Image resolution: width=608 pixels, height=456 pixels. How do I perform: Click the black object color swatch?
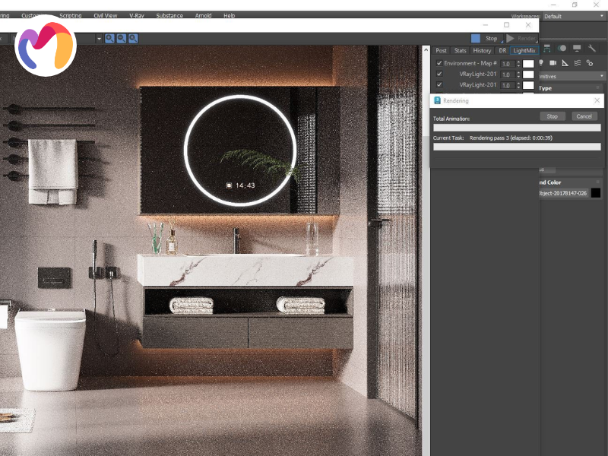click(x=596, y=193)
